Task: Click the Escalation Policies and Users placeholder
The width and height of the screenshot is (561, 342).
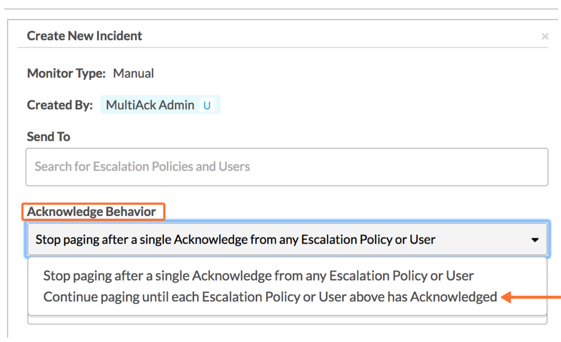Action: (x=142, y=167)
